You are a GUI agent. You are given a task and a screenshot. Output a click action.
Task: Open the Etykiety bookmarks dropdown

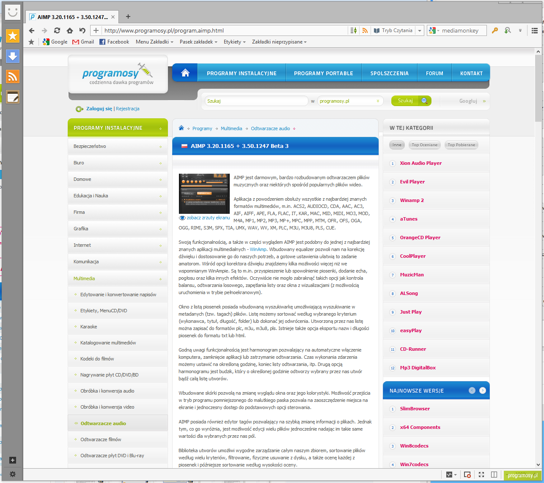click(235, 42)
